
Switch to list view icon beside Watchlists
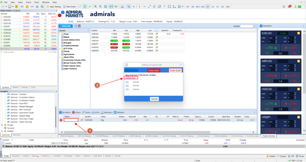[76, 26]
